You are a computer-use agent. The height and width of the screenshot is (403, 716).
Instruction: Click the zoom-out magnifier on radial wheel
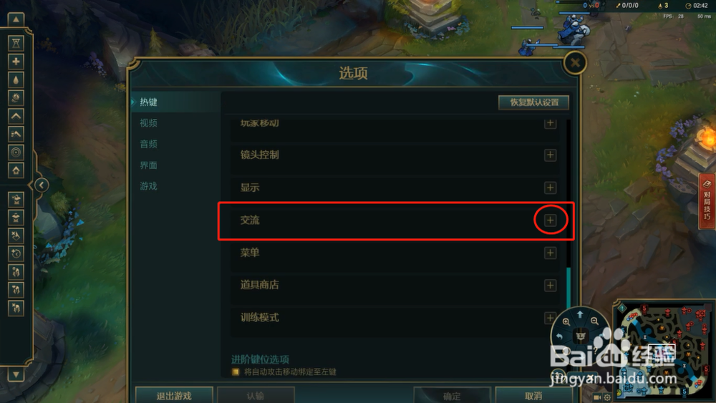pyautogui.click(x=594, y=321)
